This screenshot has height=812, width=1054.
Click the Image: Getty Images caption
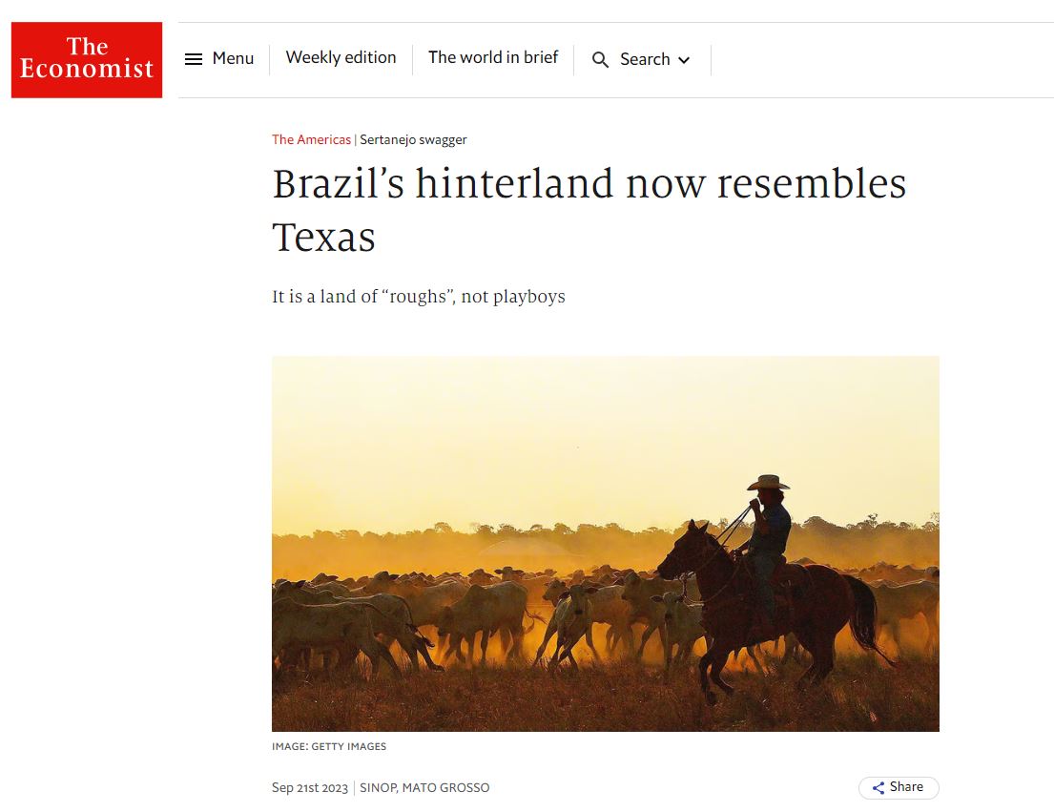pos(329,746)
